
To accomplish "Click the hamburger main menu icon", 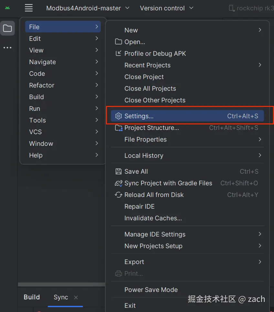I will tap(29, 8).
